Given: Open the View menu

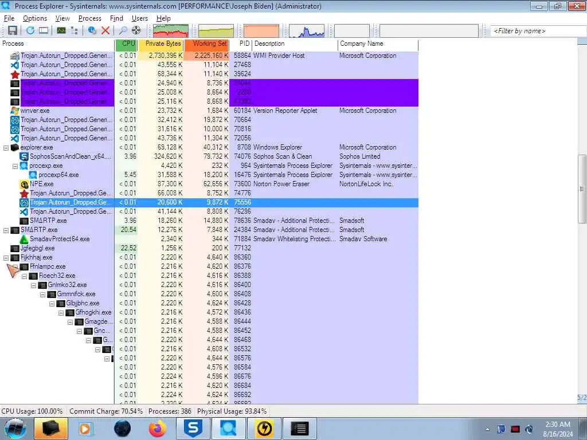Looking at the screenshot, I should click(x=62, y=18).
